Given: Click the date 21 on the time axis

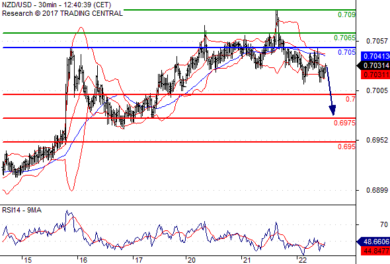Looking at the screenshot, I should [247, 260].
